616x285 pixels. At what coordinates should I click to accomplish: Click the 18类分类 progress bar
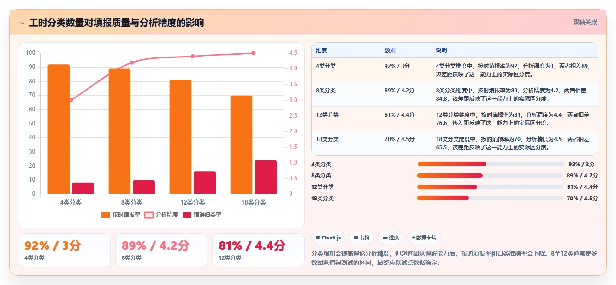point(490,199)
